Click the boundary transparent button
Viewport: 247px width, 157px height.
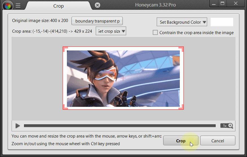pyautogui.click(x=97, y=21)
